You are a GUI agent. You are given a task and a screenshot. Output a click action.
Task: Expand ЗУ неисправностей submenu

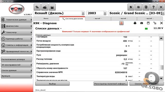(x=16, y=65)
